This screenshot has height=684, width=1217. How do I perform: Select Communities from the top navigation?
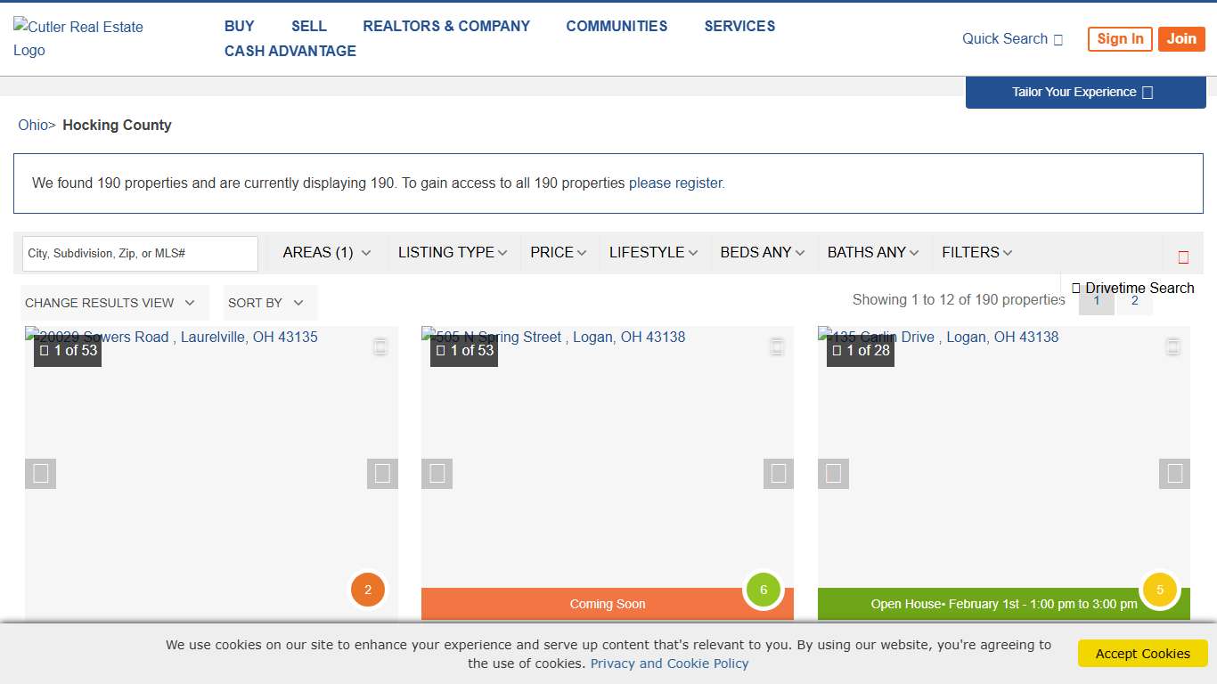tap(617, 27)
